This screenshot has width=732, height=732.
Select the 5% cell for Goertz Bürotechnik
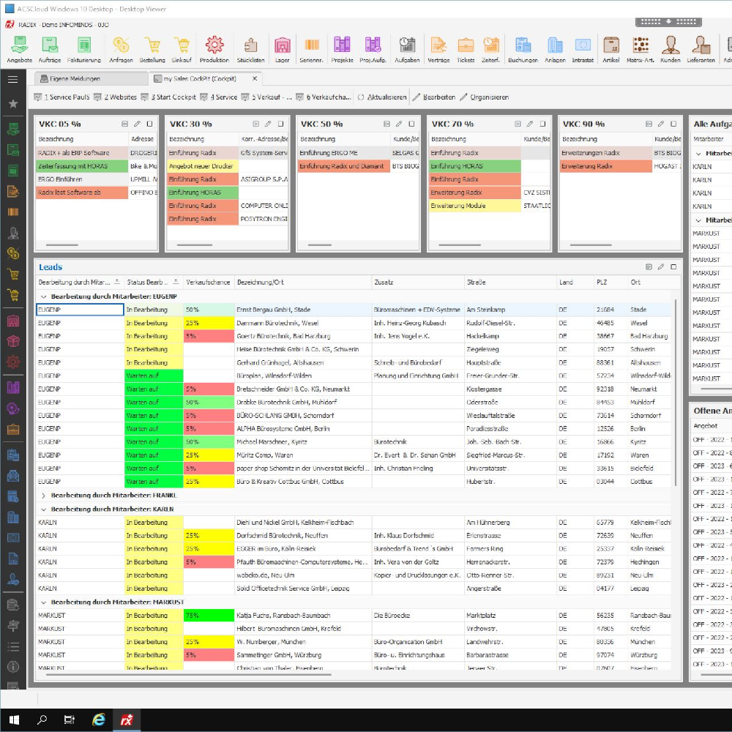pos(209,336)
